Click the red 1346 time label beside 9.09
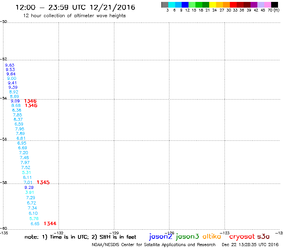The image size is (283, 248). click(30, 101)
